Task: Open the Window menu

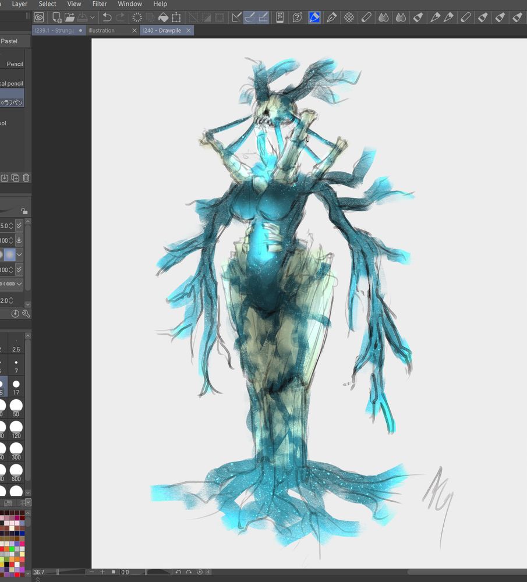Action: click(x=129, y=4)
